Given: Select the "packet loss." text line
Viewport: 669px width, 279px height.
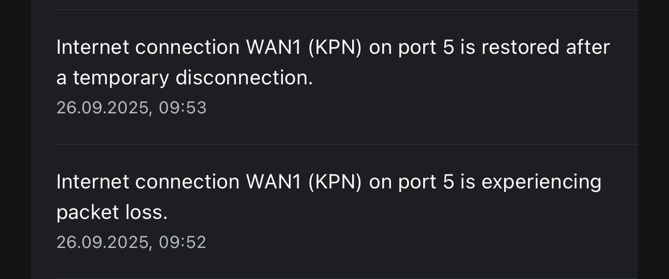Looking at the screenshot, I should 112,212.
